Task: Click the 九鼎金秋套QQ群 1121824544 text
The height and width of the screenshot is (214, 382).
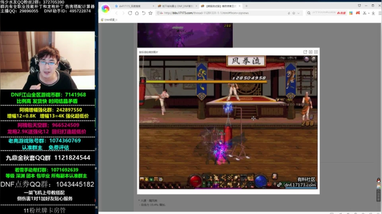Action: [48, 158]
